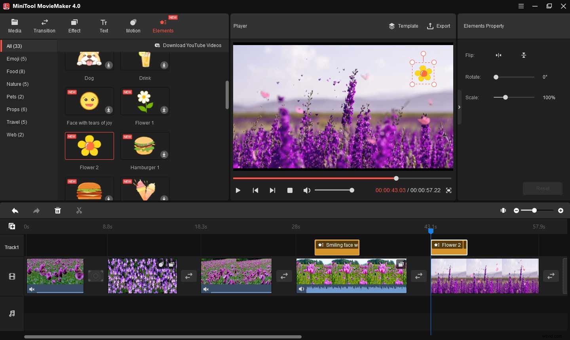The width and height of the screenshot is (570, 340).
Task: Enter full screen playback mode
Action: pos(449,190)
